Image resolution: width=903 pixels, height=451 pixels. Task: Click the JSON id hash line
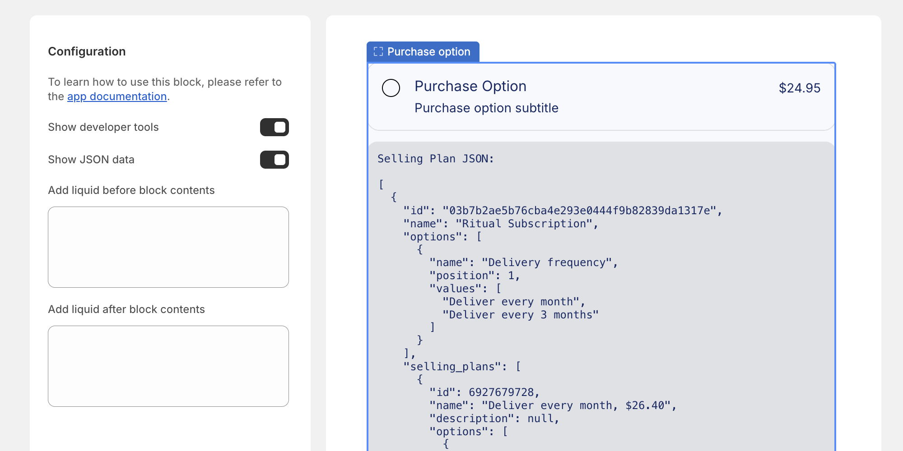pos(563,211)
